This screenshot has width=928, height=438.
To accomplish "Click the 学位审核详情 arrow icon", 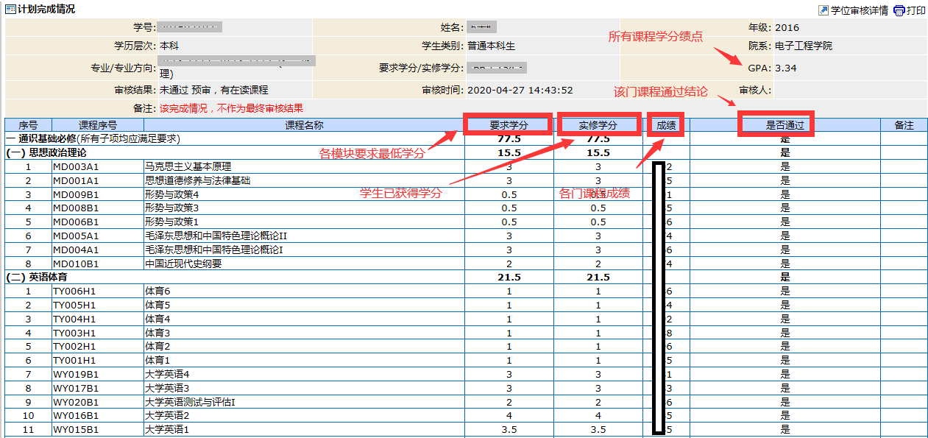I will click(x=823, y=10).
